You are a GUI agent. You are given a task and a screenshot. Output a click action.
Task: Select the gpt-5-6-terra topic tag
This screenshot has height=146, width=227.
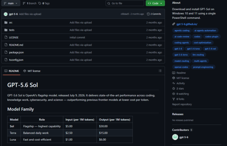(181, 55)
